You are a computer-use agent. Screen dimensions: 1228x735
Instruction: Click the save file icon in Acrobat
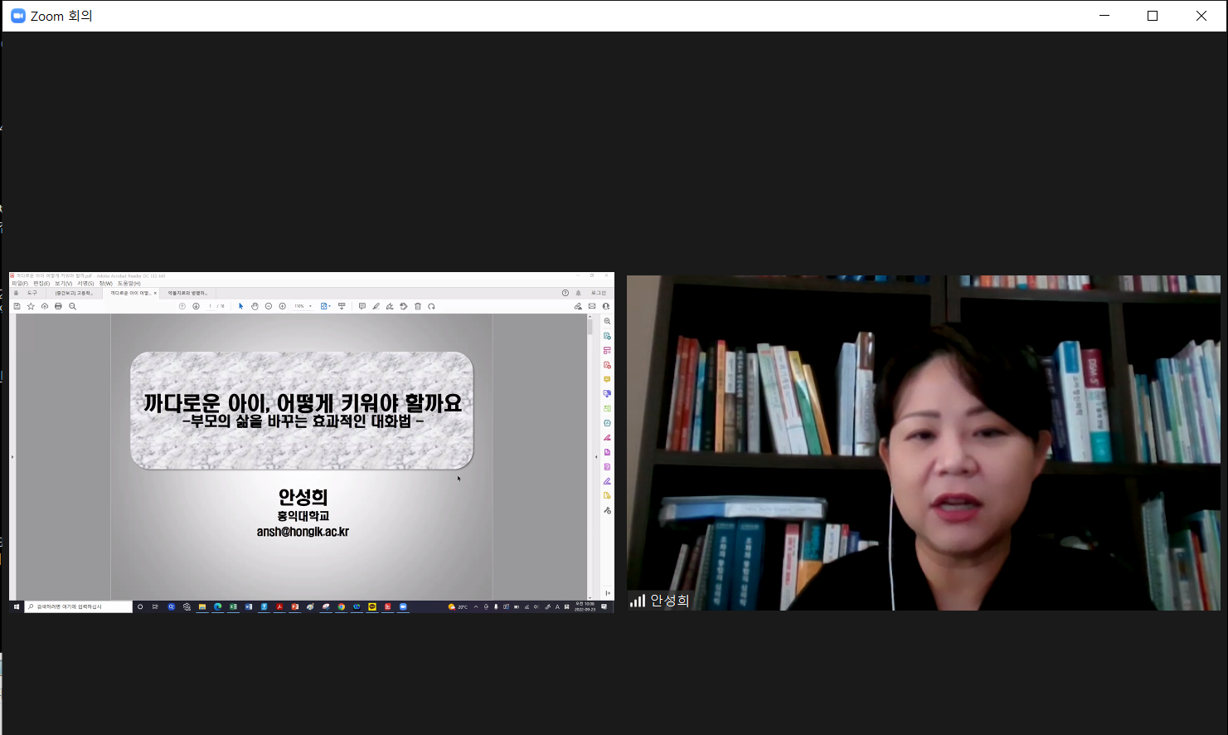[17, 306]
